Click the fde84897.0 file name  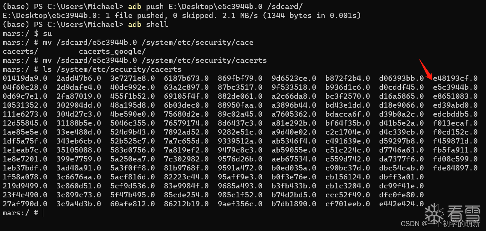(x=455, y=168)
